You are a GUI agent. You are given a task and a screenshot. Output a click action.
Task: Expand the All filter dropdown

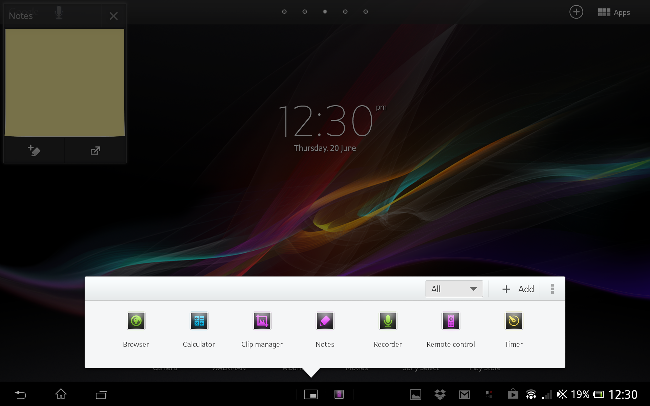pyautogui.click(x=454, y=289)
